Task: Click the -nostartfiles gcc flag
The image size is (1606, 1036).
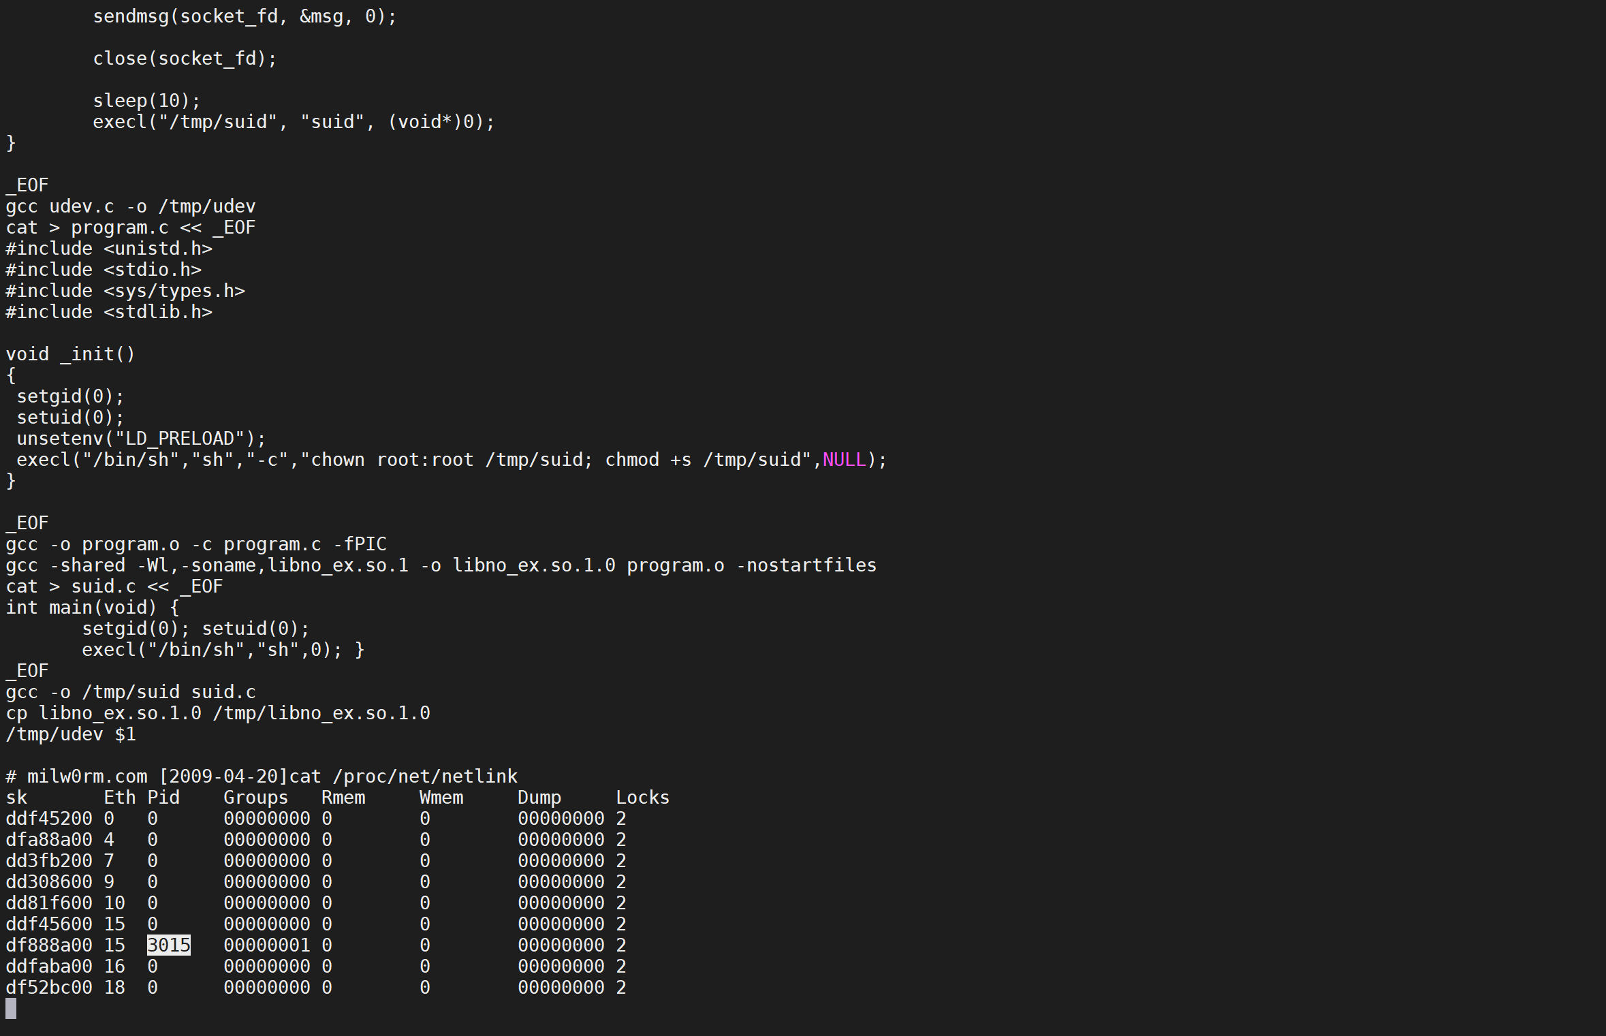Action: (806, 565)
